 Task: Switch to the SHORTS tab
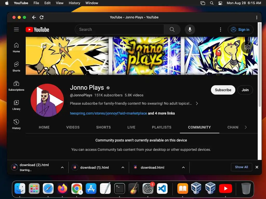click(103, 127)
